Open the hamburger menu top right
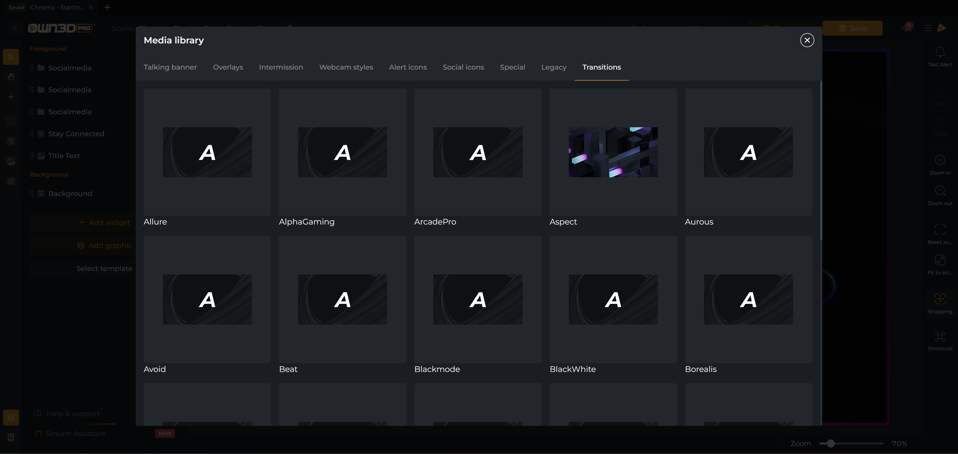The height and width of the screenshot is (454, 958). [928, 28]
